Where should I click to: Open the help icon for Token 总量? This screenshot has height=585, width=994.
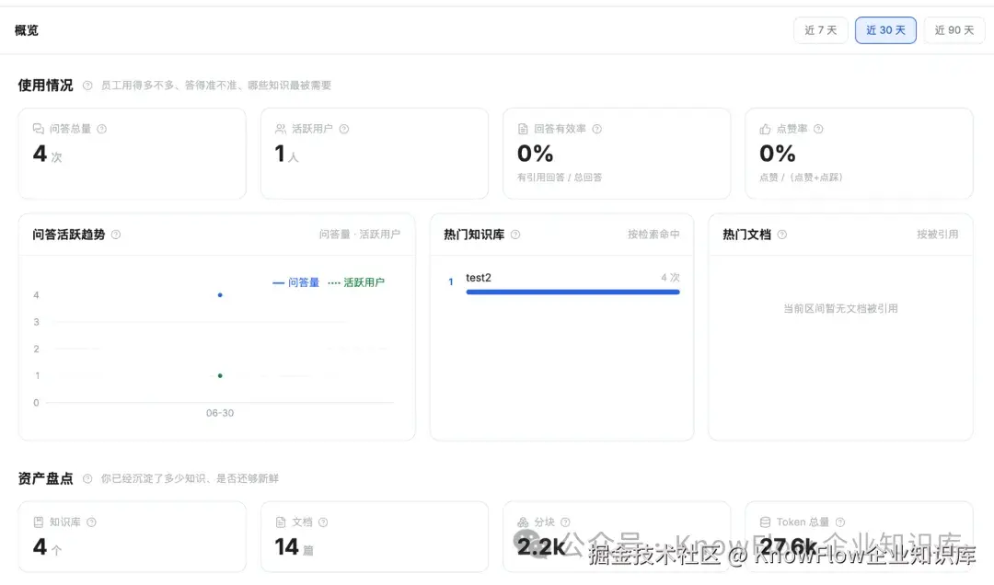tap(840, 522)
